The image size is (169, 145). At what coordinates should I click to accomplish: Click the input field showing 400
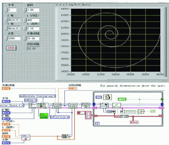(x=33, y=20)
